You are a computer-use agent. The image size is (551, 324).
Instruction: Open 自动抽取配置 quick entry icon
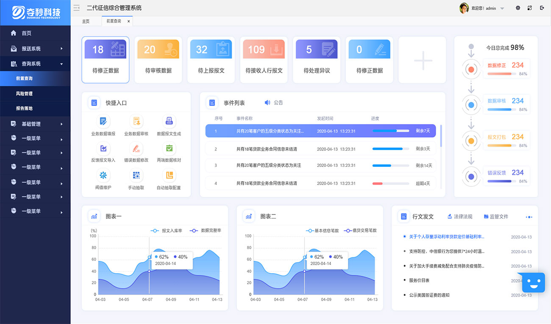pyautogui.click(x=169, y=175)
